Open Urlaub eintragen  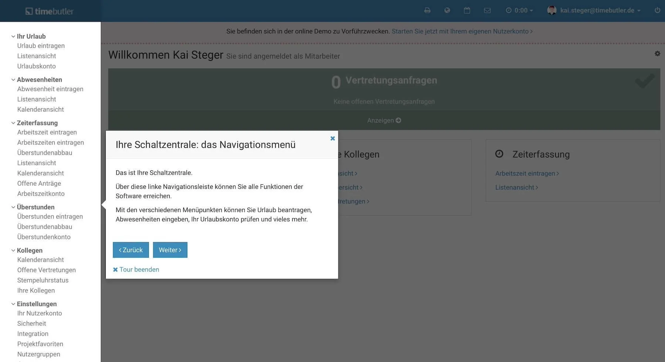click(x=41, y=46)
